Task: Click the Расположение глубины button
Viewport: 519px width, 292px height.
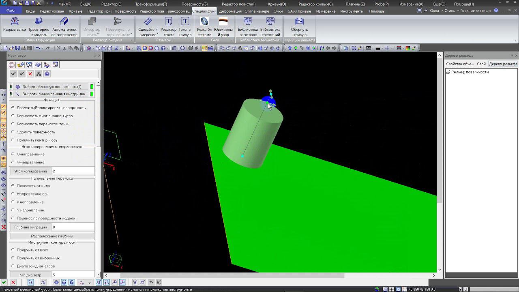Action: 52,236
